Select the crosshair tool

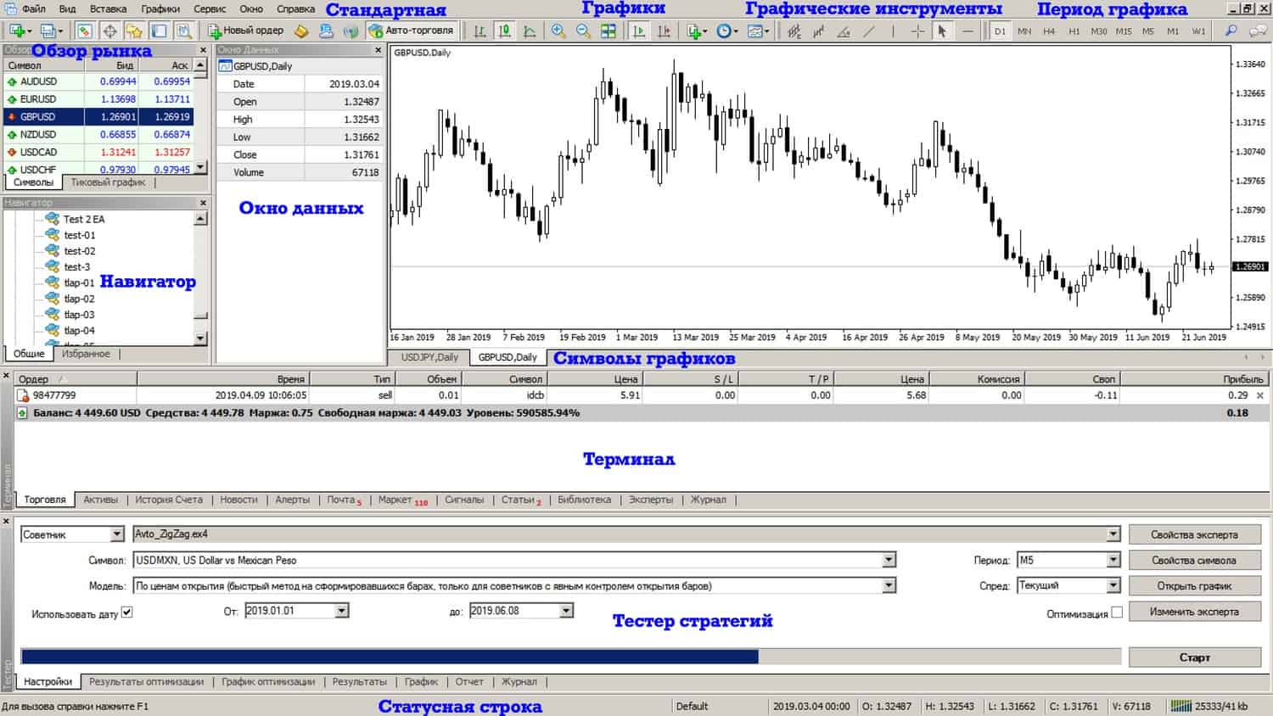(x=918, y=31)
